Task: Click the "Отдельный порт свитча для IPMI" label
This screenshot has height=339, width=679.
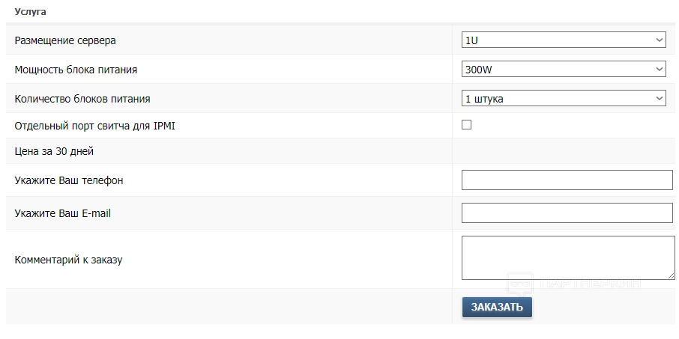Action: [x=94, y=126]
